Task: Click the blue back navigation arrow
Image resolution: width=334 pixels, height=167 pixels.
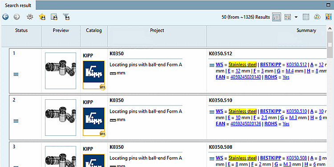Action: (x=5, y=17)
